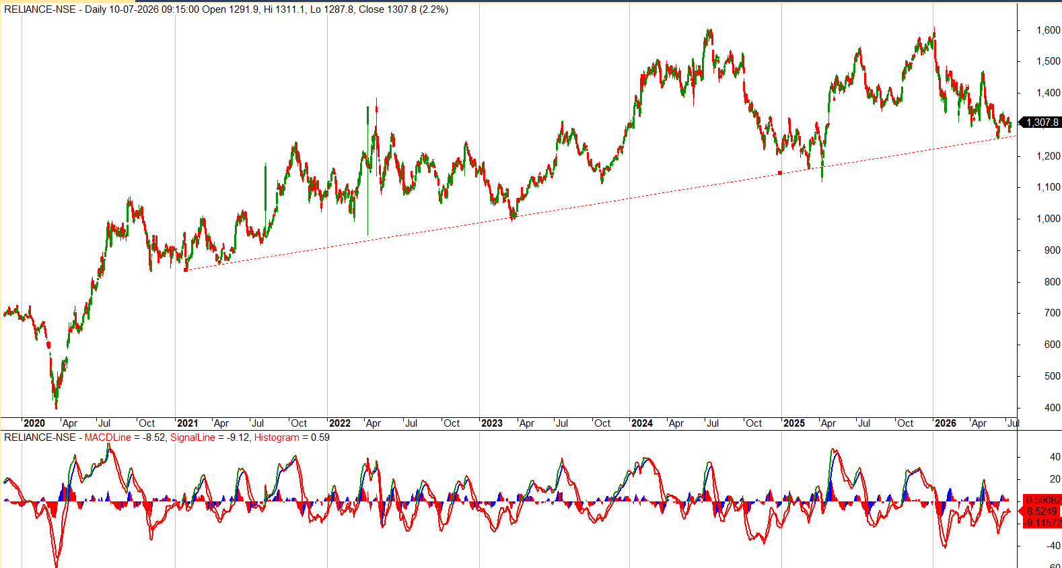The height and width of the screenshot is (568, 1062).
Task: Click the 1,400 price axis label
Action: click(x=1049, y=93)
